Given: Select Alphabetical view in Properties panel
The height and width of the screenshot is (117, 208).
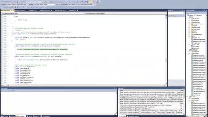Looking at the screenshot, I should [x=172, y=16].
